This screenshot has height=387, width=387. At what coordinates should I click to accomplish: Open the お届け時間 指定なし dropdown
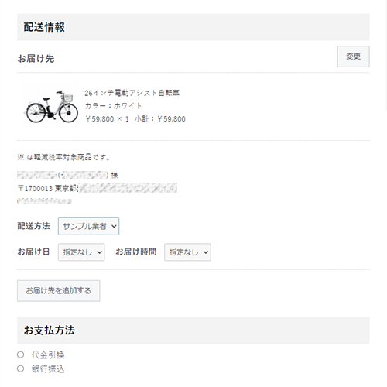click(187, 252)
